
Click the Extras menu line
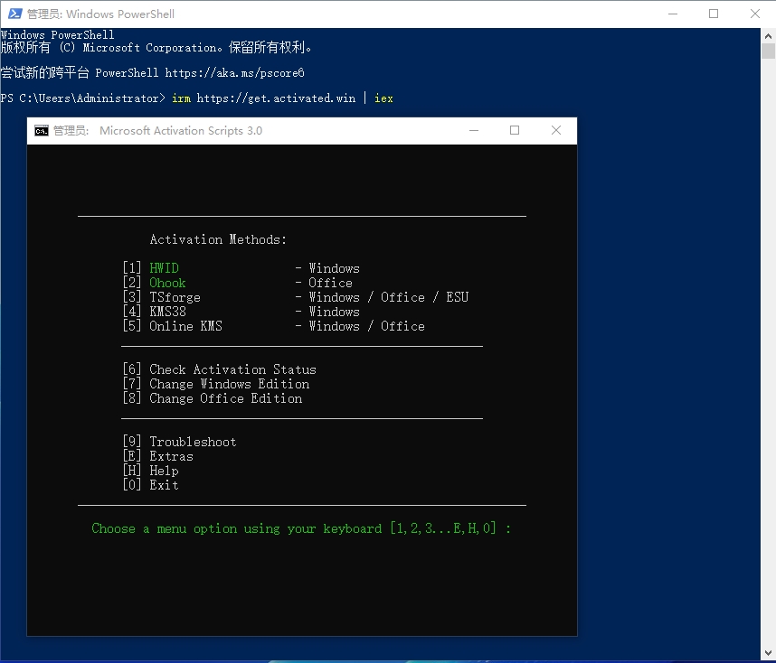(158, 456)
